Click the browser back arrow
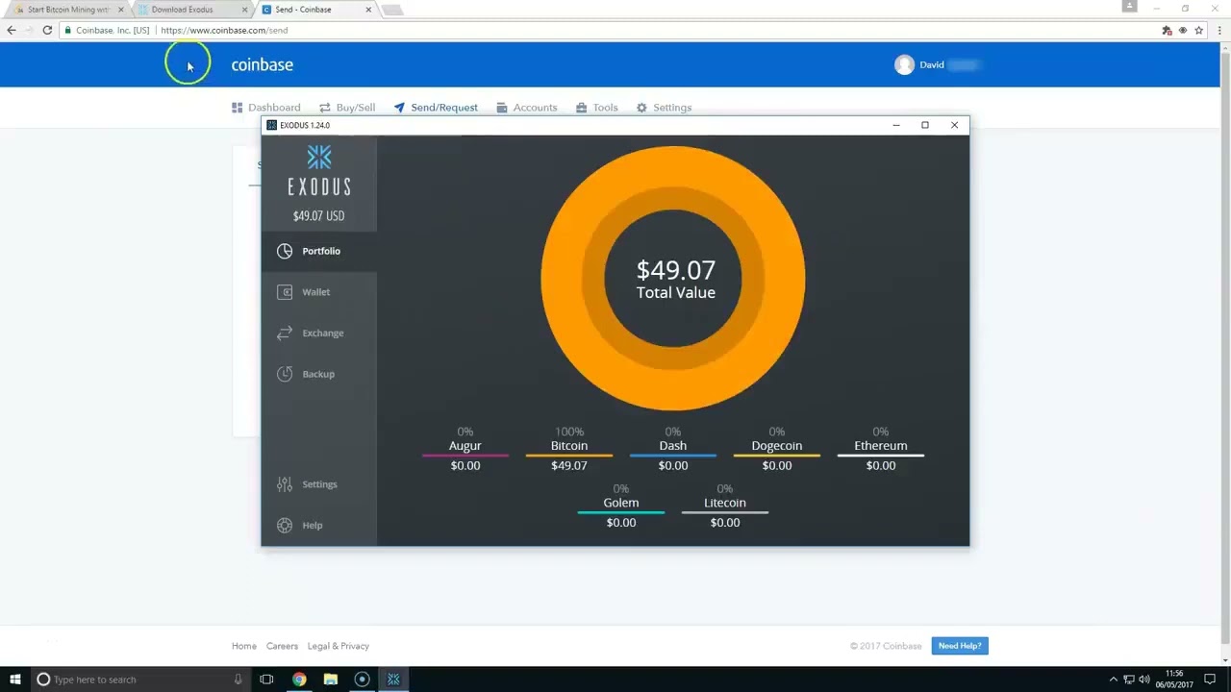1231x692 pixels. [x=12, y=31]
